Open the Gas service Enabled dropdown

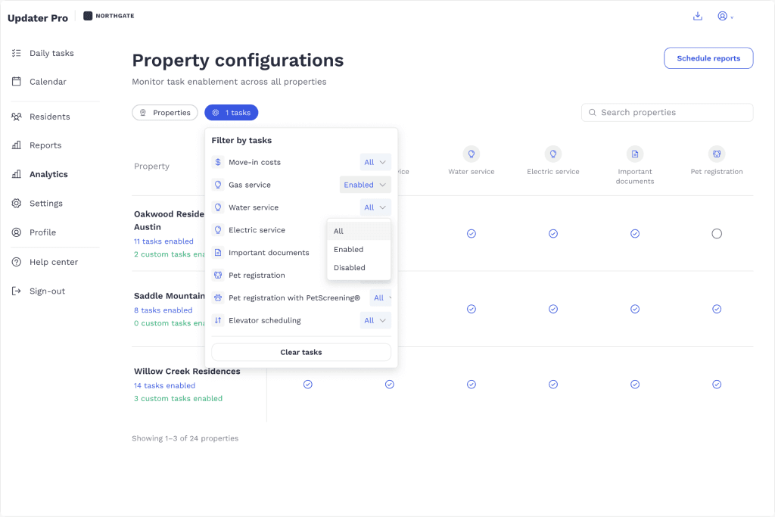[365, 185]
